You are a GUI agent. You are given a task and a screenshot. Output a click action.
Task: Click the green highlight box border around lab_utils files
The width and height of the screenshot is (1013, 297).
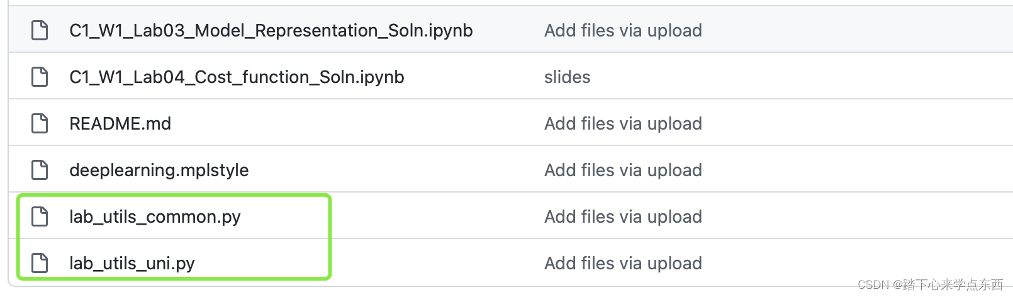[x=329, y=237]
